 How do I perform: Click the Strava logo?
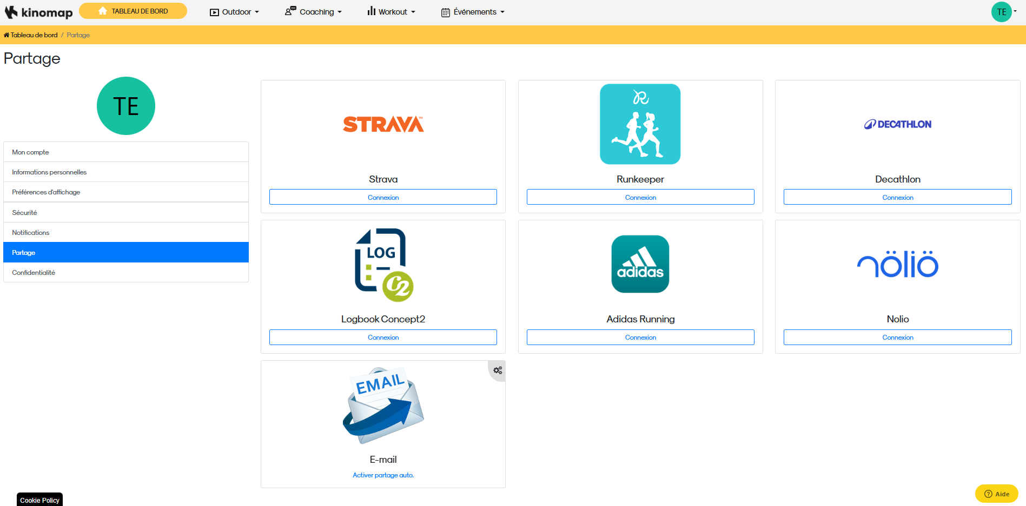coord(383,124)
